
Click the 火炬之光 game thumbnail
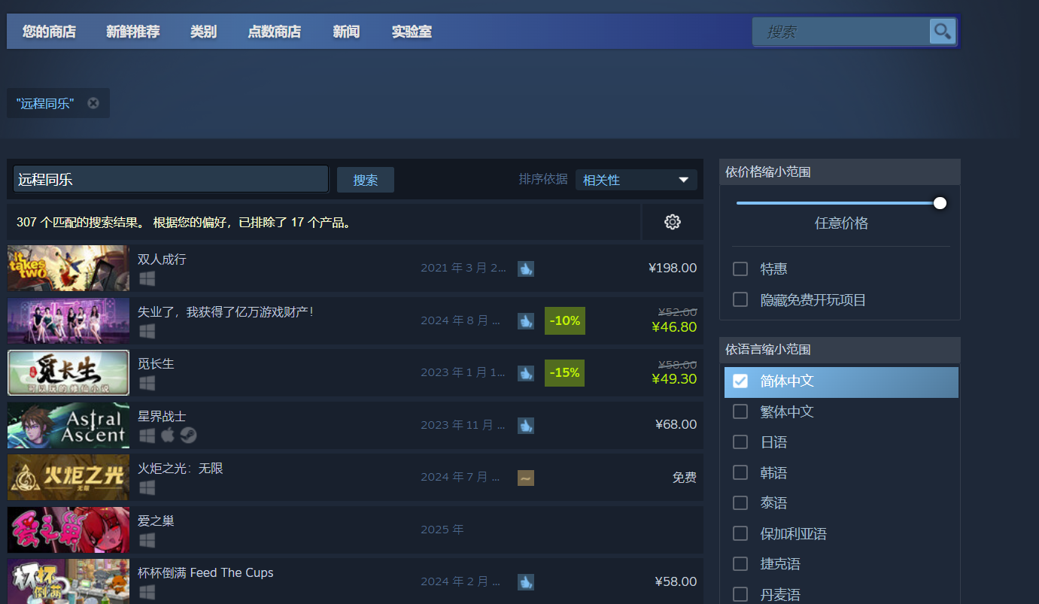tap(68, 477)
